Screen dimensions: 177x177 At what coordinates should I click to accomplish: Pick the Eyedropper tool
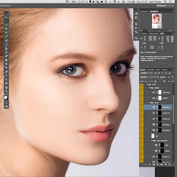pyautogui.click(x=7, y=37)
